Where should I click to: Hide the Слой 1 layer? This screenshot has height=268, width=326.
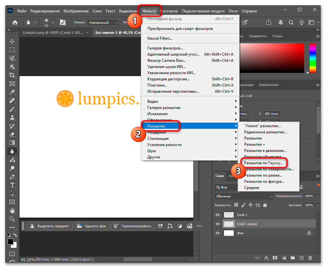tap(217, 215)
